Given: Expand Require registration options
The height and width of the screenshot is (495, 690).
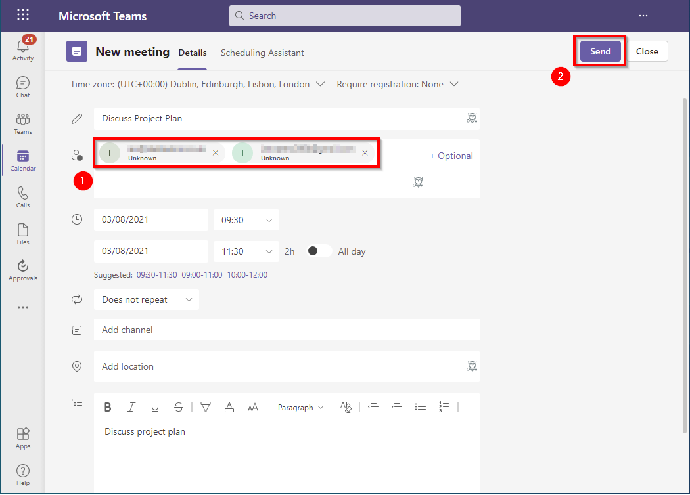Looking at the screenshot, I should 398,84.
